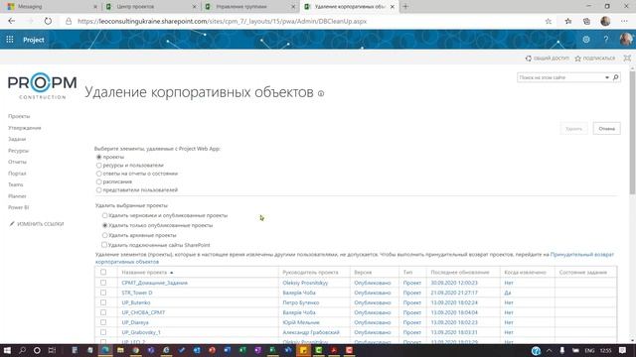636x357 pixels.
Task: Click the browser back arrow
Action: (x=11, y=21)
